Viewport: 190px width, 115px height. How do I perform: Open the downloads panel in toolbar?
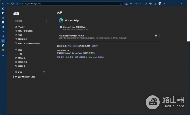coord(155,3)
